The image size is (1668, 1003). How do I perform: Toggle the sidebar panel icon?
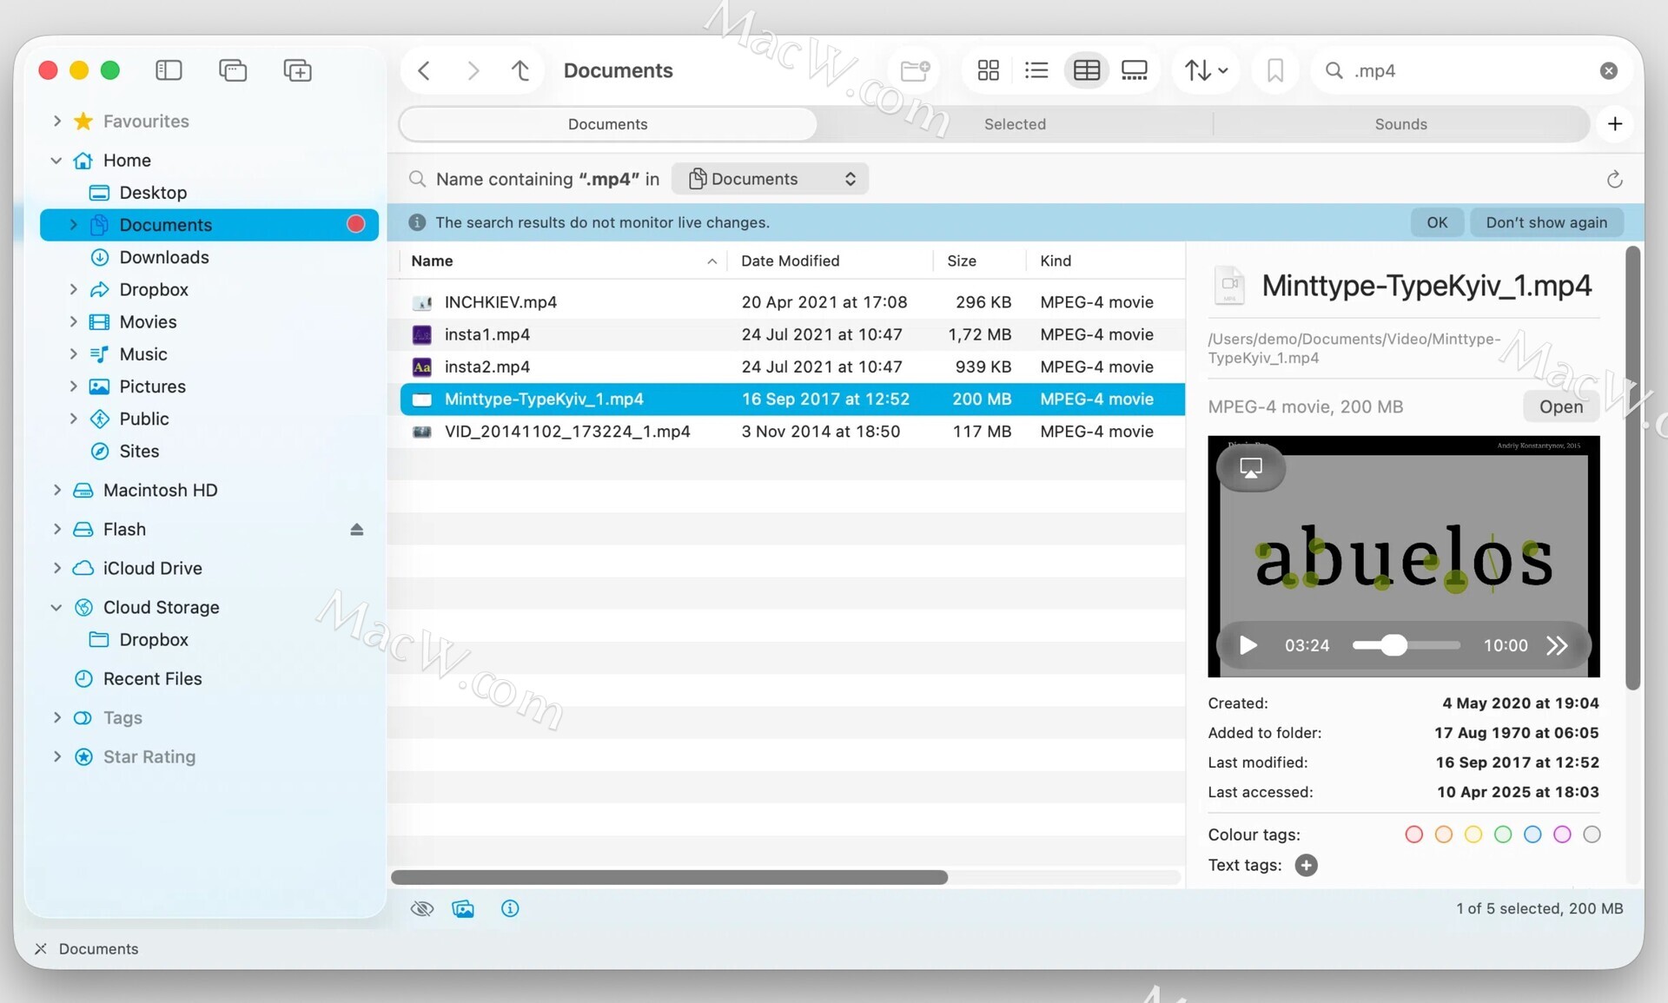pos(169,70)
